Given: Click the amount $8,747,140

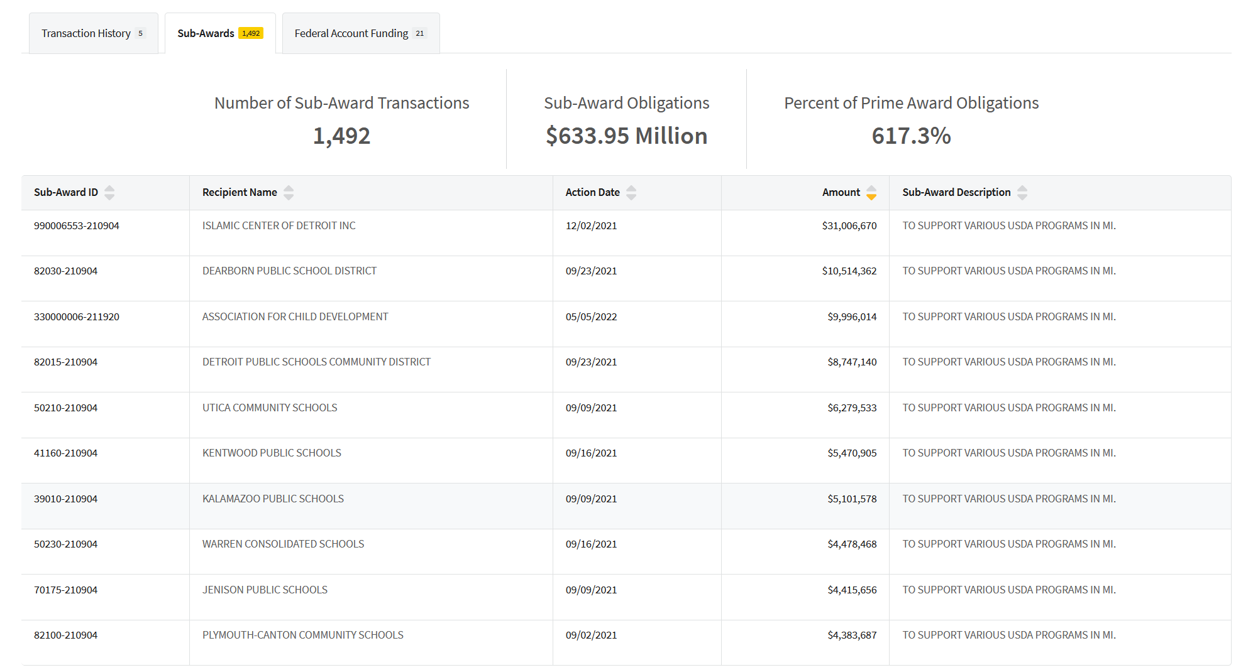Looking at the screenshot, I should [852, 362].
